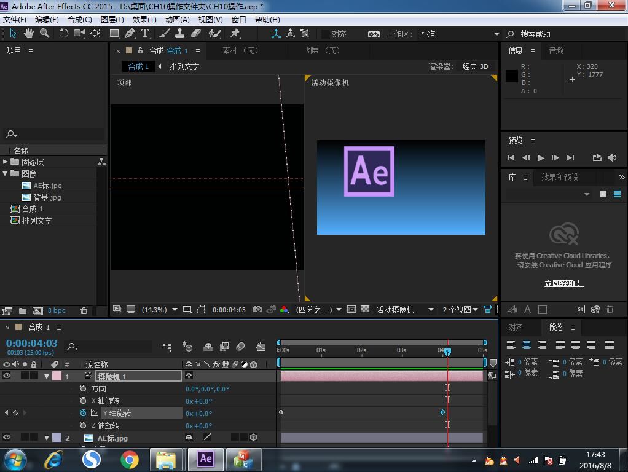Step to next frame in preview
Viewport: 628px width, 472px height.
point(555,157)
